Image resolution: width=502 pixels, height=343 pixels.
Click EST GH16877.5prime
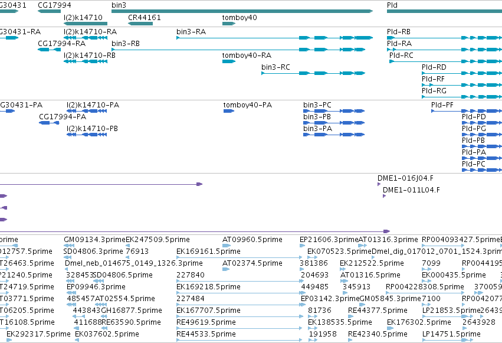(103, 316)
